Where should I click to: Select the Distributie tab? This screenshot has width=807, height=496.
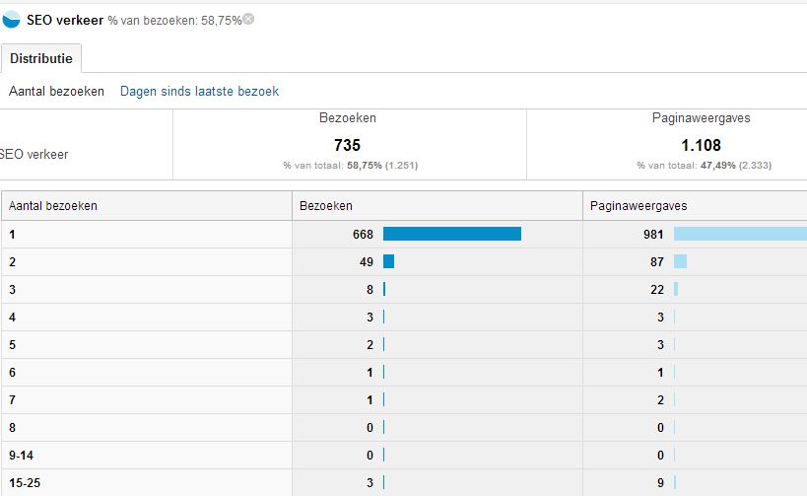(x=41, y=59)
